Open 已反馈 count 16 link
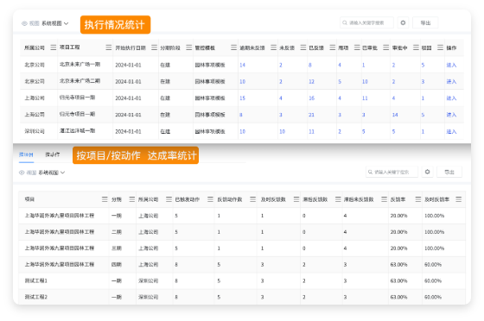 coord(311,98)
